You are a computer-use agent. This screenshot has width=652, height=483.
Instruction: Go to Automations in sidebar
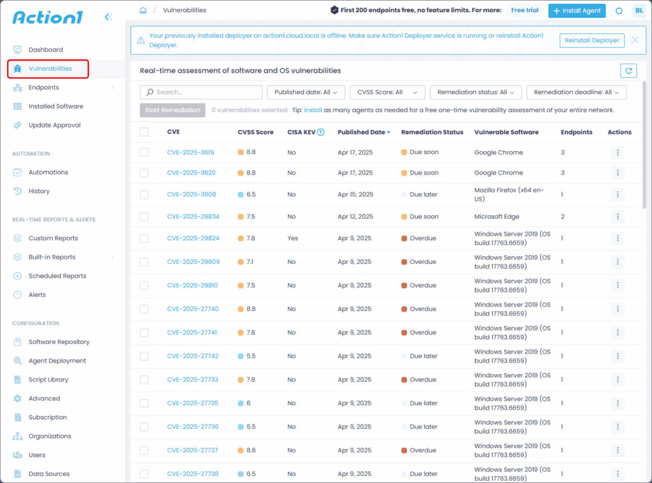pos(48,172)
